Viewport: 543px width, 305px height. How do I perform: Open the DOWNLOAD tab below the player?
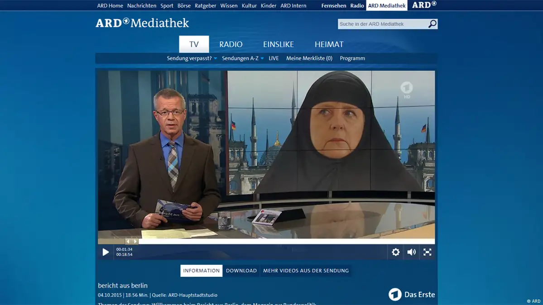(241, 271)
